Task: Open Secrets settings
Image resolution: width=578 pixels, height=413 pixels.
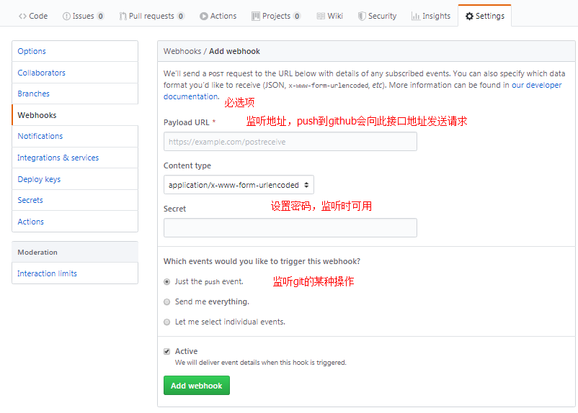Action: (75, 200)
